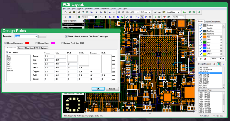Cut selection with scissors icon
230x121 pixels.
click(x=96, y=12)
